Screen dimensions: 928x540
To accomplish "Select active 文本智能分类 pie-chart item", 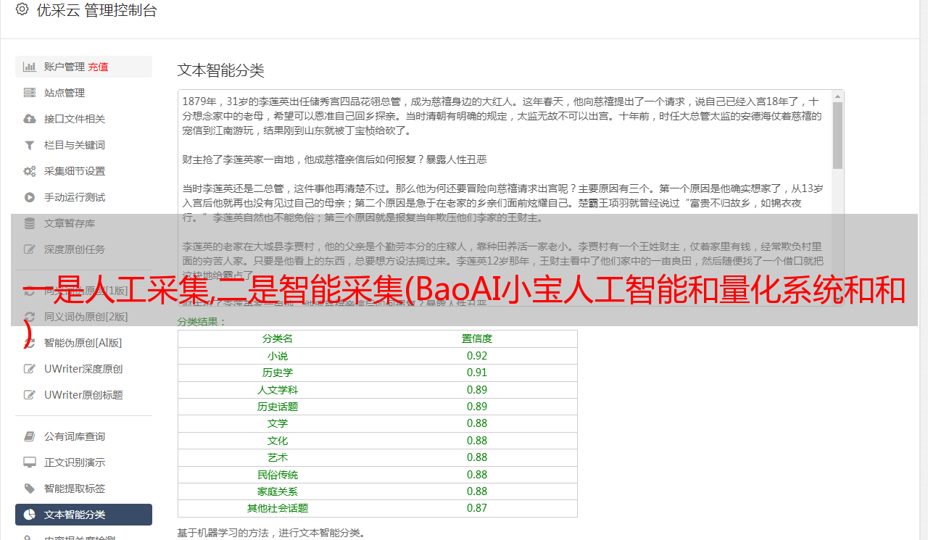I will click(x=83, y=515).
